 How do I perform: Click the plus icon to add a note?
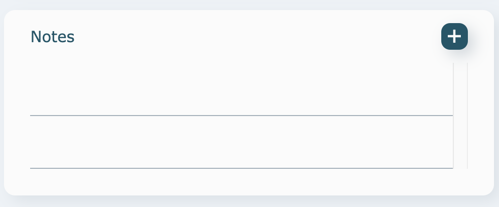[454, 37]
